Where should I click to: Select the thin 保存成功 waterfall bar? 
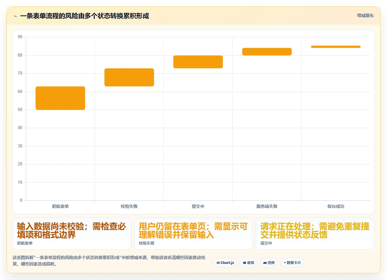(336, 47)
